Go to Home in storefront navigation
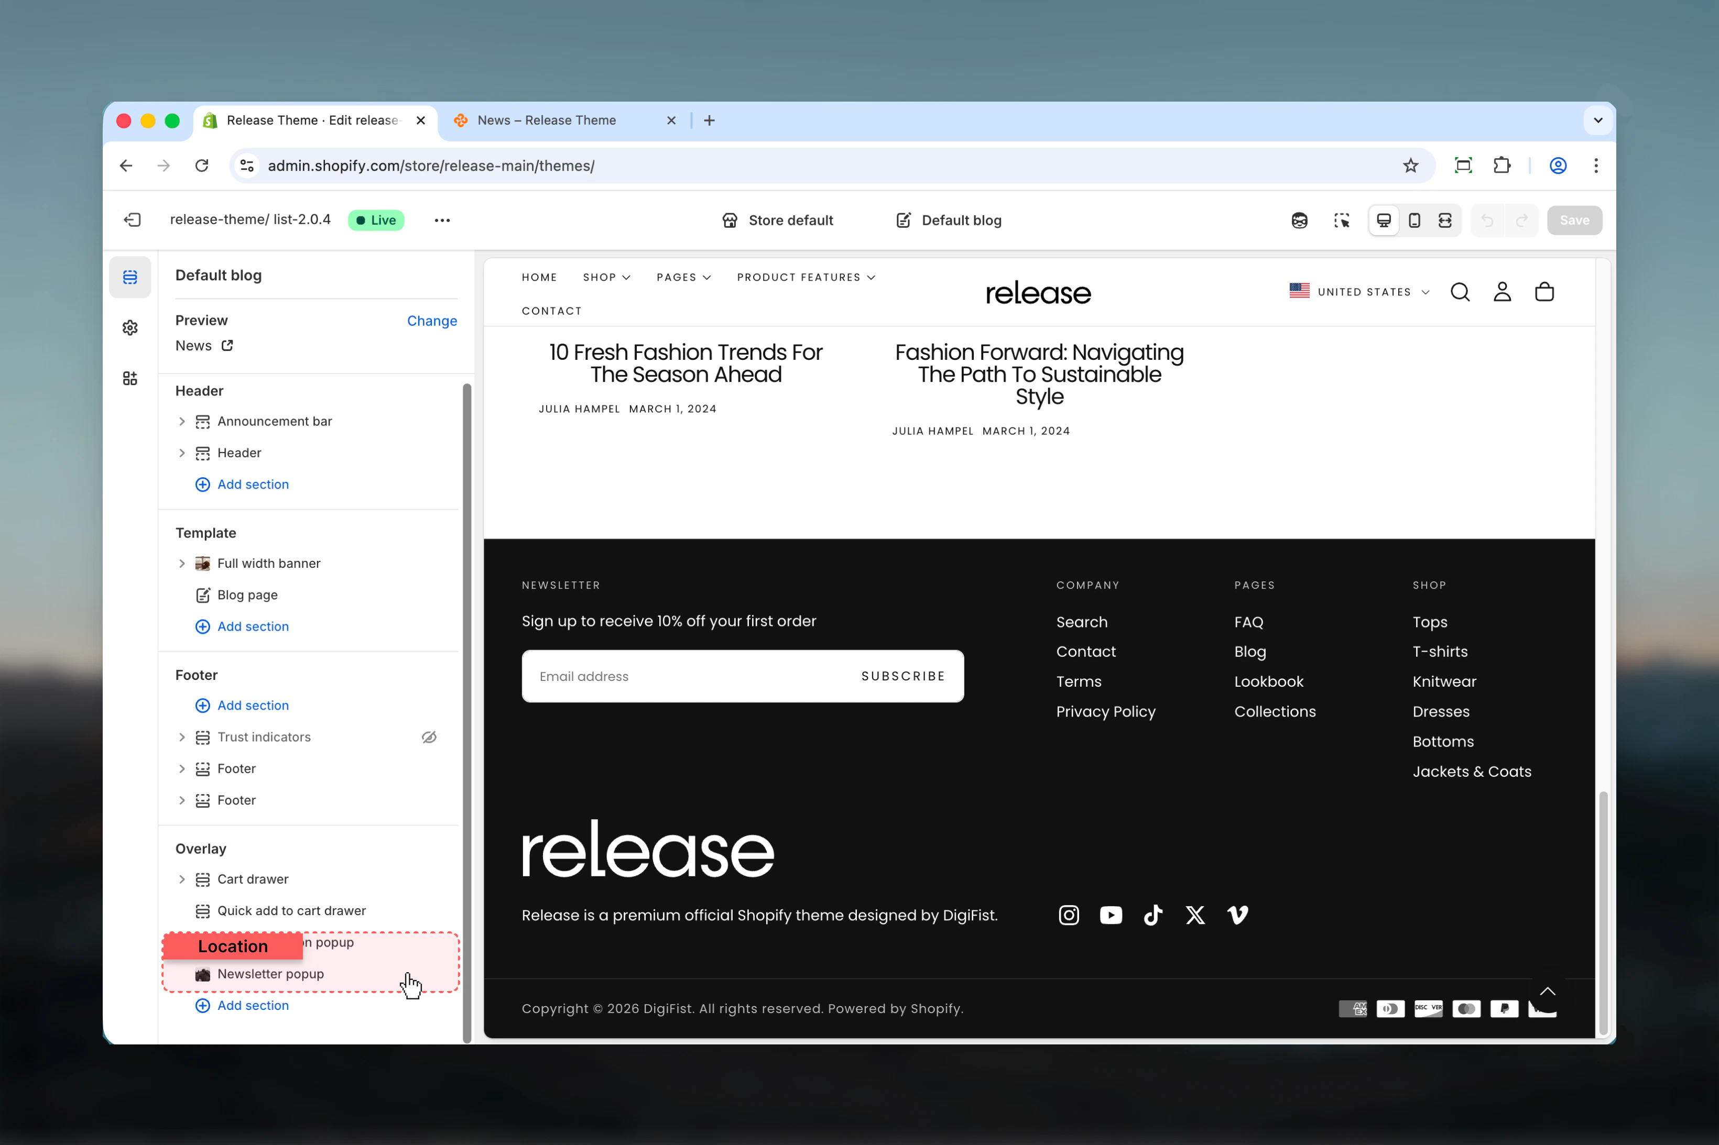The width and height of the screenshot is (1719, 1145). [539, 278]
